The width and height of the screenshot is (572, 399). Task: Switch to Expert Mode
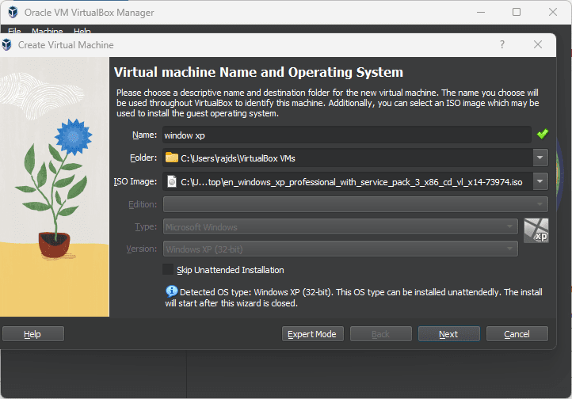[x=314, y=334]
